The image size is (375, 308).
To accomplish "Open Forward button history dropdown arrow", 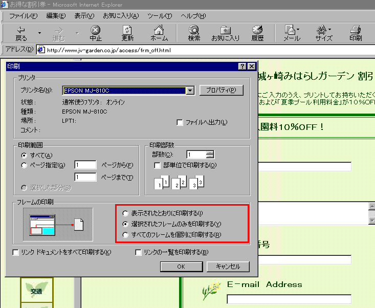I will (x=77, y=33).
